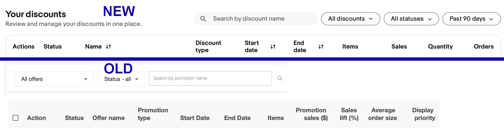Click the Search by promotion name box
This screenshot has width=504, height=128.
[210, 78]
